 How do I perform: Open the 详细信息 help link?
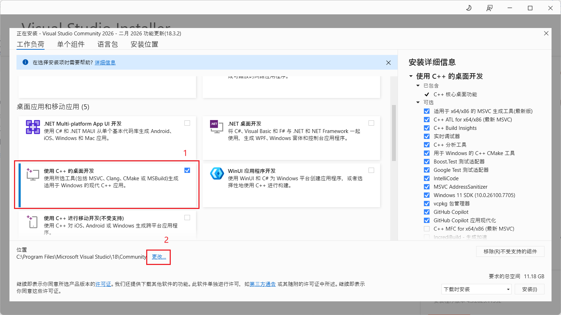[x=105, y=63]
